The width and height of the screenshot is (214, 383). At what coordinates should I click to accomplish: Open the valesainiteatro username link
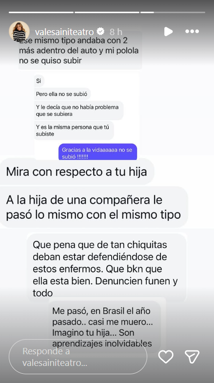(x=64, y=32)
